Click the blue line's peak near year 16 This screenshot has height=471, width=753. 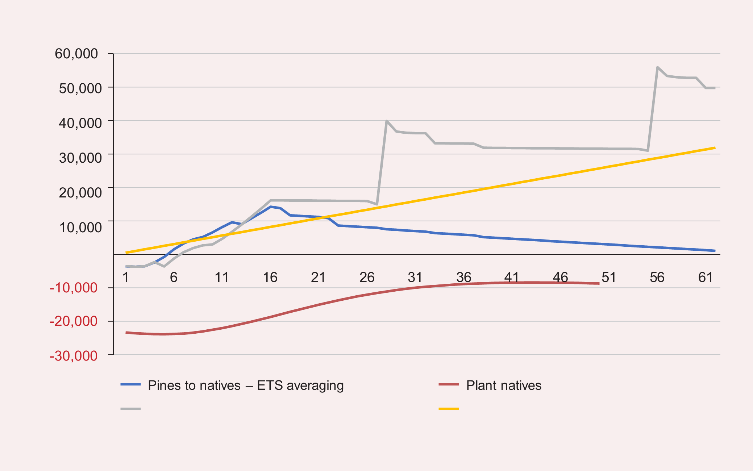point(270,207)
